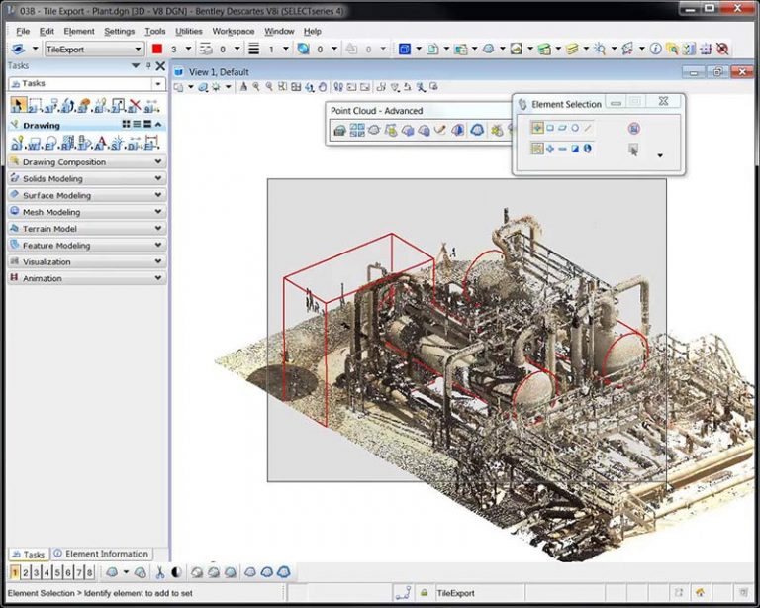Open Element Information (i) in main toolbar
Viewport: 760px width, 608px height.
(x=655, y=49)
